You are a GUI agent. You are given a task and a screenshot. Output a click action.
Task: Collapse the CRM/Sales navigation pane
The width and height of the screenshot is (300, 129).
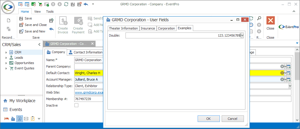(39, 45)
